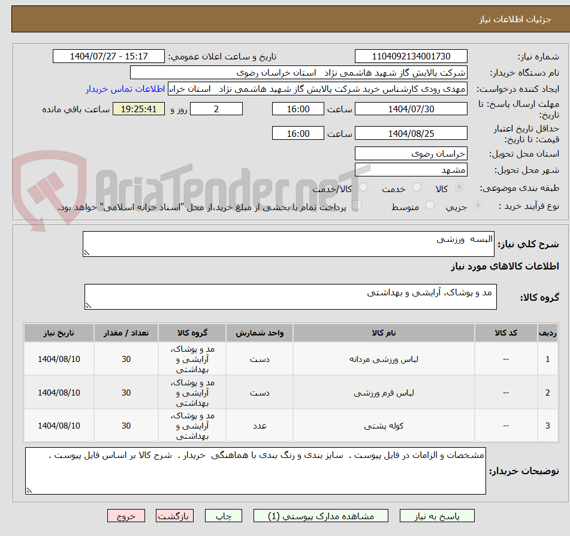The image size is (570, 536).
Task: Click the announcement date field 1404/07/27 - 15:17
Action: (108, 56)
